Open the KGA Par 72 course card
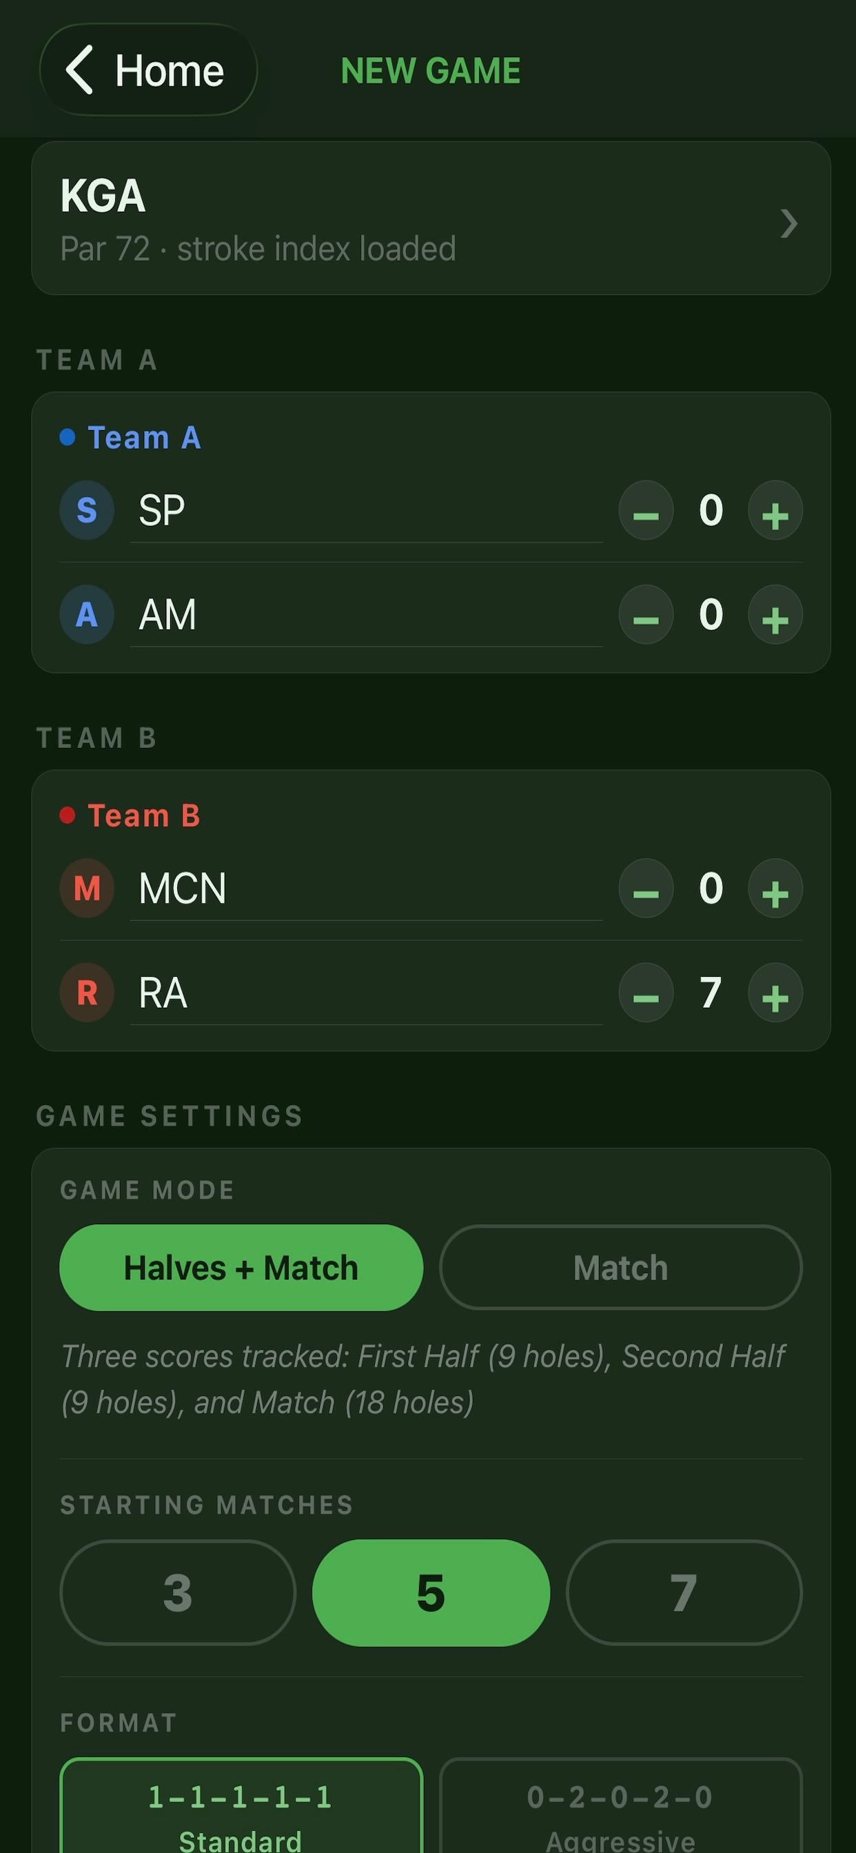This screenshot has height=1853, width=856. point(431,218)
